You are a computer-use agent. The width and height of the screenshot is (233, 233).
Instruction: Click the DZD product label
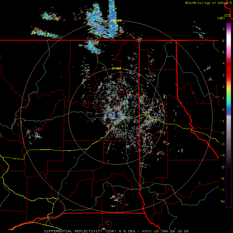[228, 16]
